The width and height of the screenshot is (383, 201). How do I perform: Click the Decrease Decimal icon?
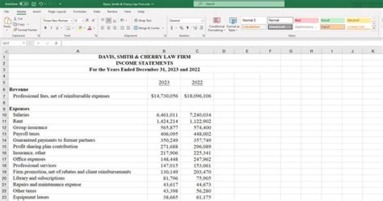(x=201, y=28)
